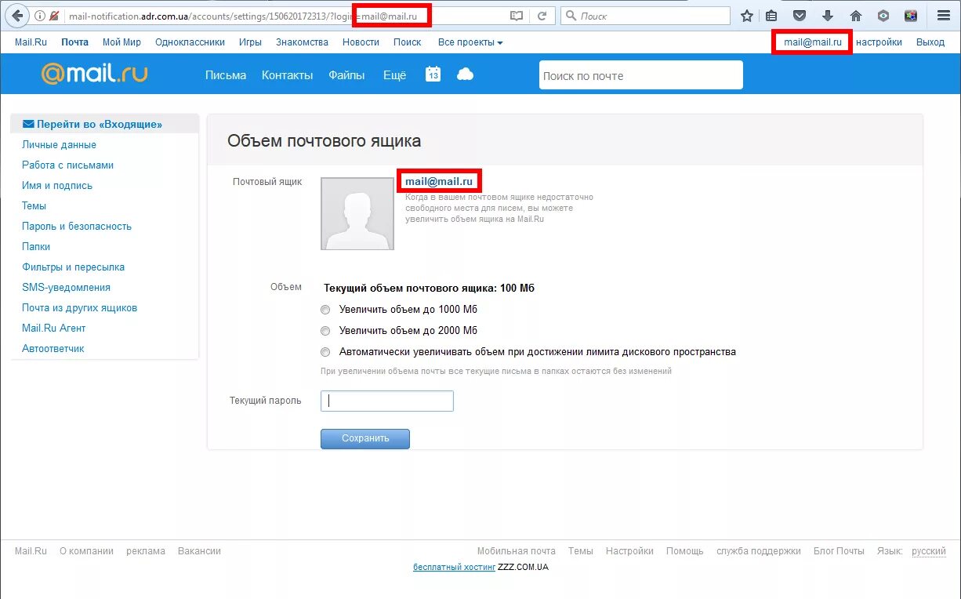
Task: Open «Вакансии» footer link
Action: [x=199, y=551]
